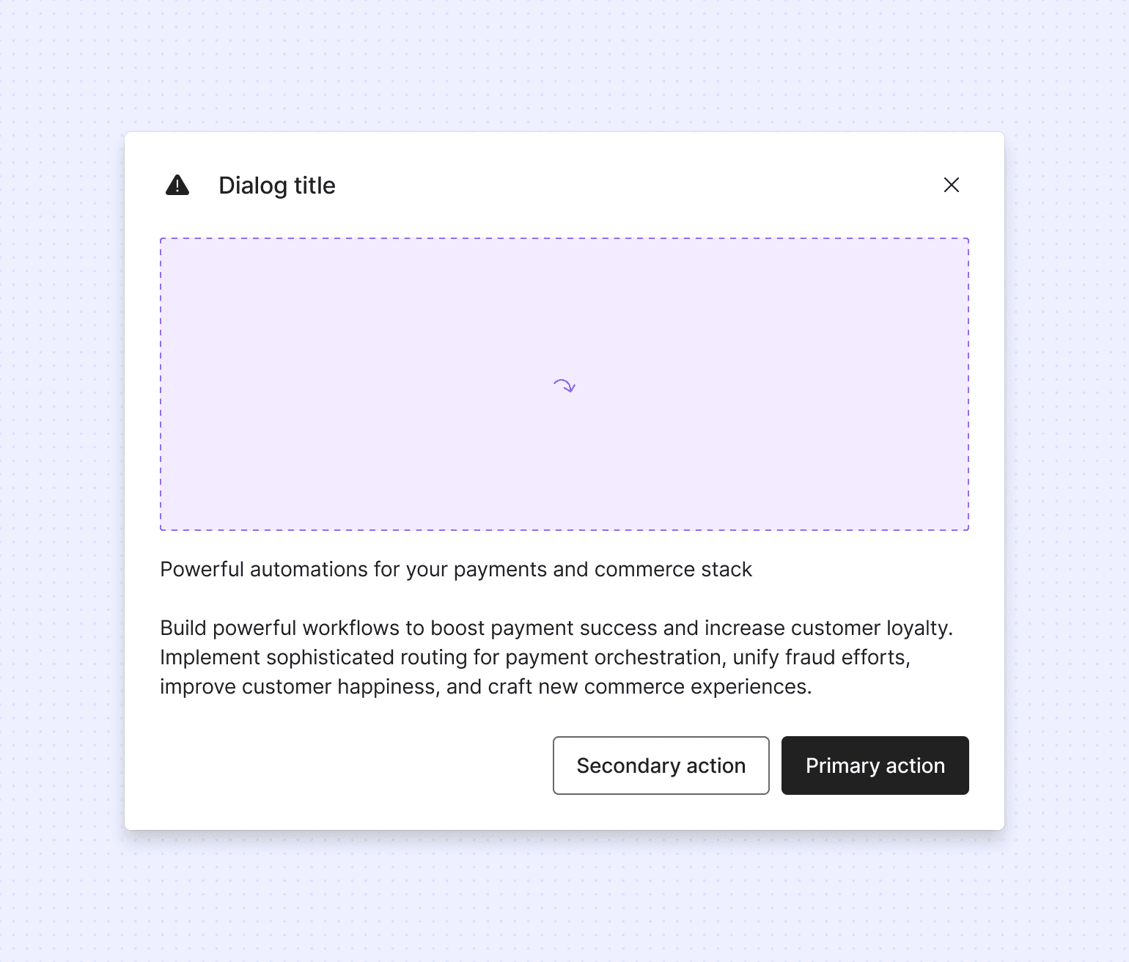Close the dialog with the X icon

952,185
